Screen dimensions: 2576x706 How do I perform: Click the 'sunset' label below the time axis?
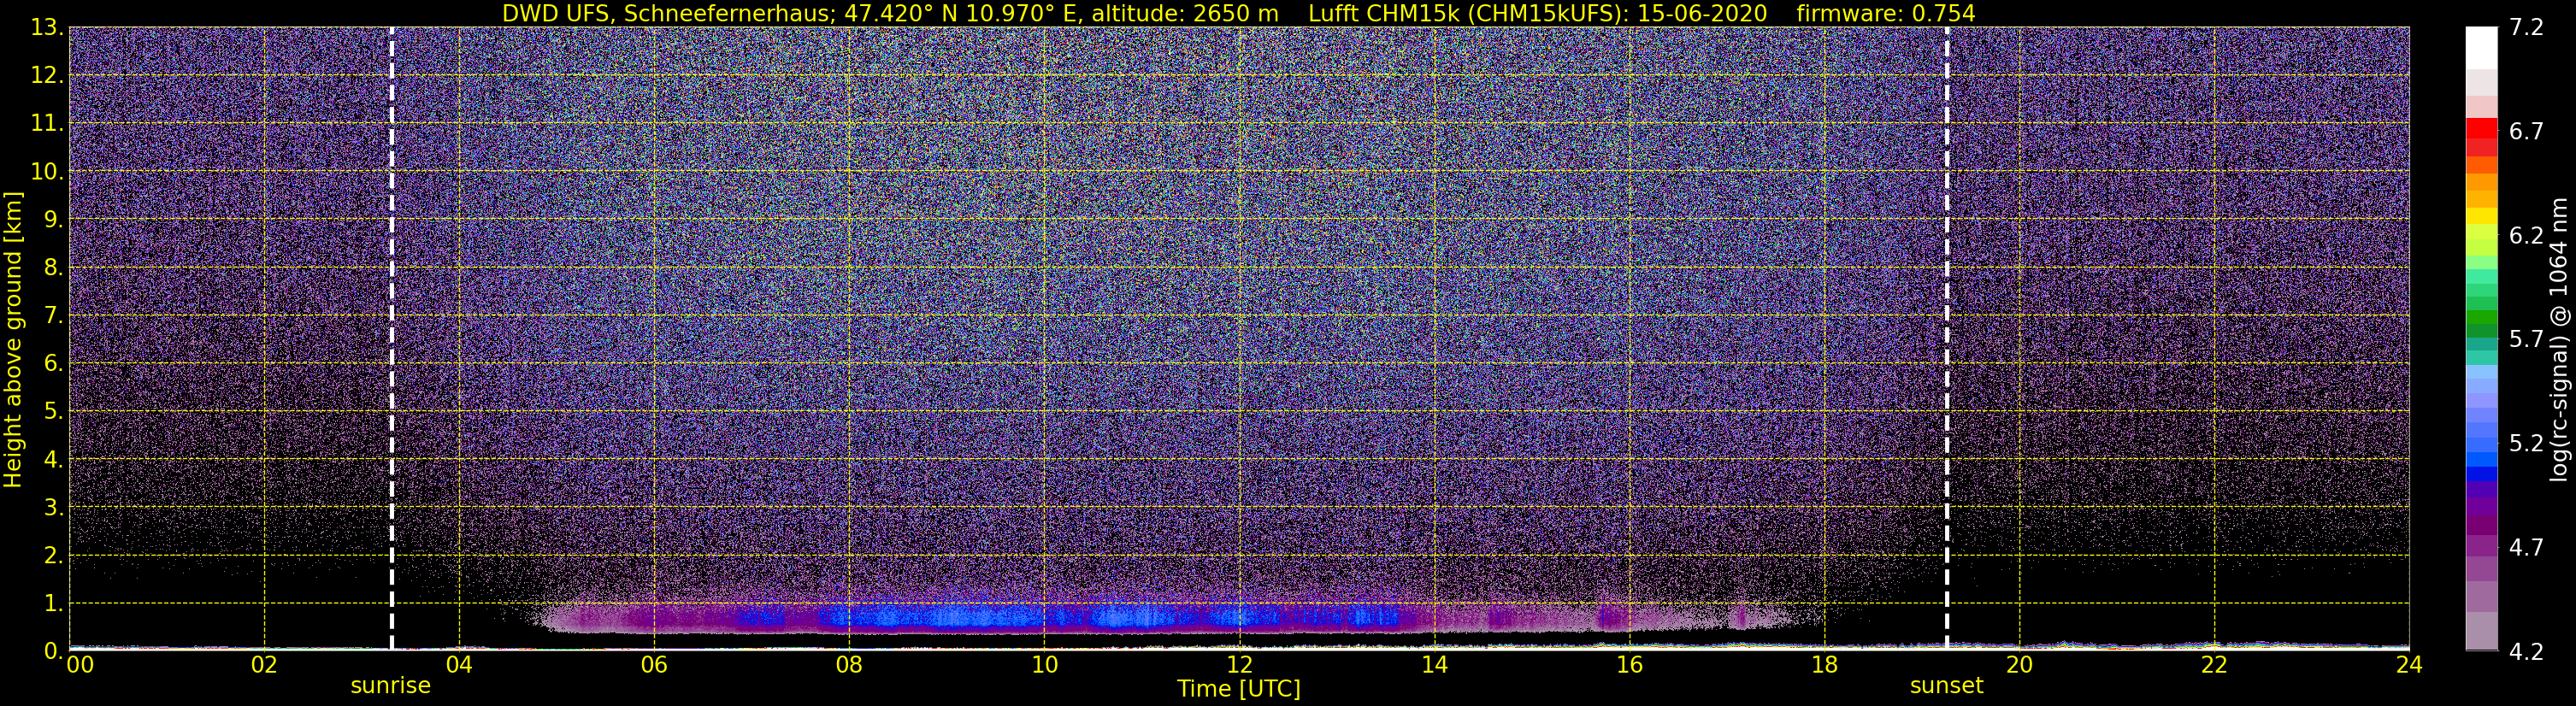click(1947, 686)
